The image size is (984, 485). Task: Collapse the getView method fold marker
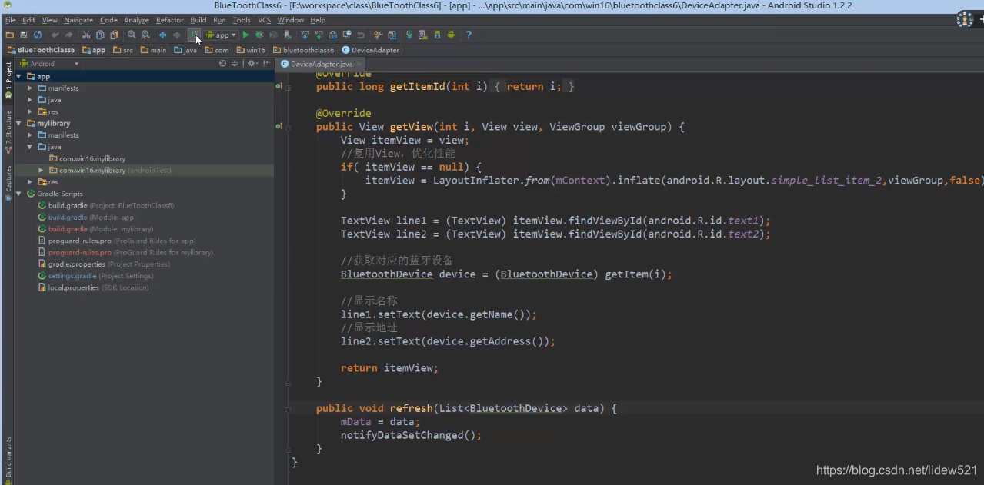coord(289,127)
